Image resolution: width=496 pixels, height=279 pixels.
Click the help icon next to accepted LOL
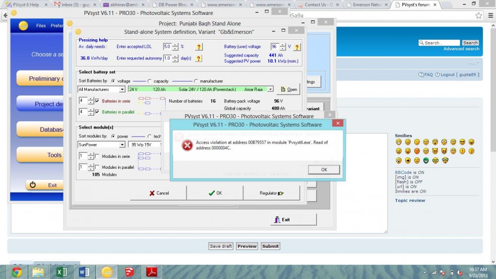click(x=198, y=47)
